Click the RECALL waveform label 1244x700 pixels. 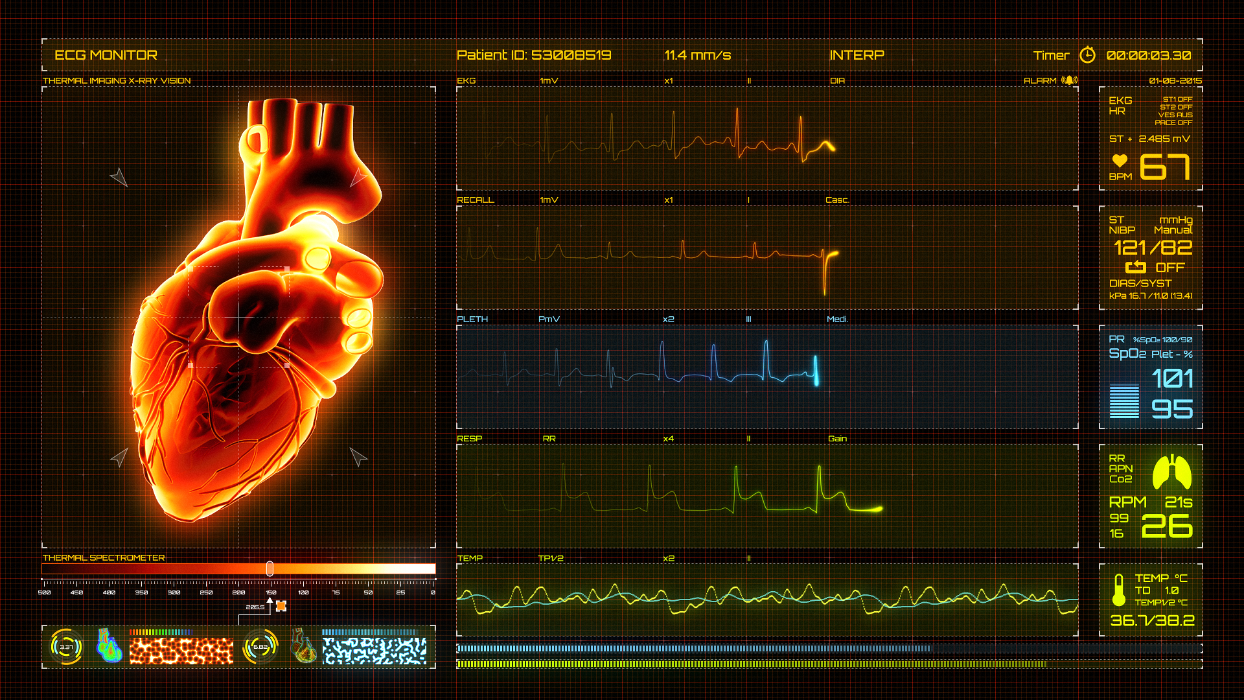475,200
